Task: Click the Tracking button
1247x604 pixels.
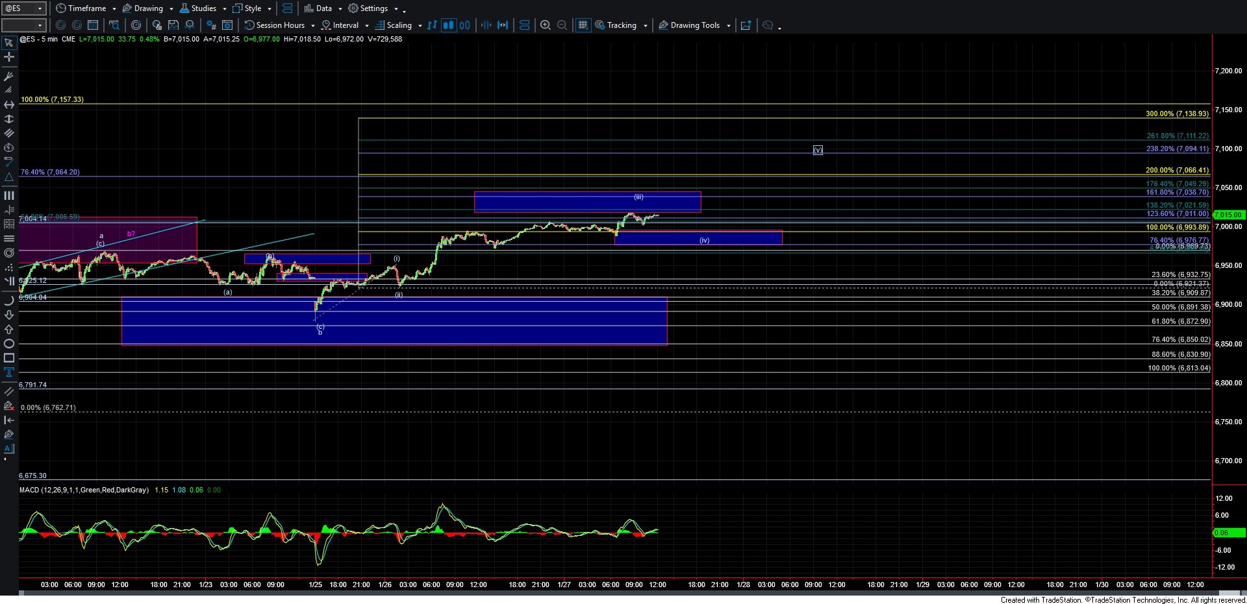Action: (x=621, y=25)
